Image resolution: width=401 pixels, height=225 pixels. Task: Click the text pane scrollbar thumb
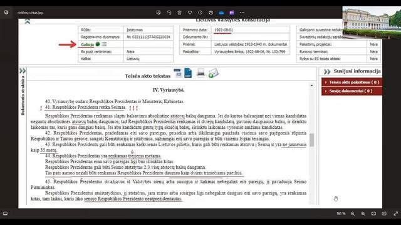pyautogui.click(x=311, y=140)
